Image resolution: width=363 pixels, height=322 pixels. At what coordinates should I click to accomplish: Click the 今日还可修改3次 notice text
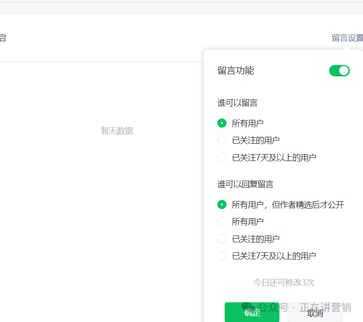(x=284, y=282)
